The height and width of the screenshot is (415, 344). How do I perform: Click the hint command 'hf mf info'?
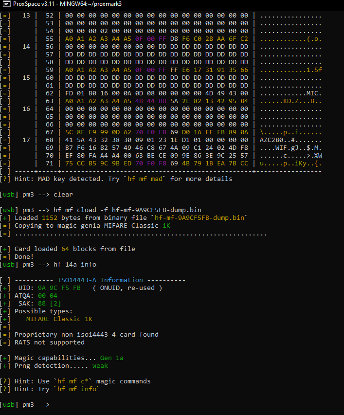pyautogui.click(x=77, y=389)
